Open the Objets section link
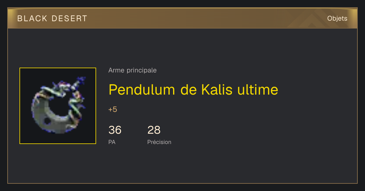This screenshot has width=365, height=191. point(337,18)
